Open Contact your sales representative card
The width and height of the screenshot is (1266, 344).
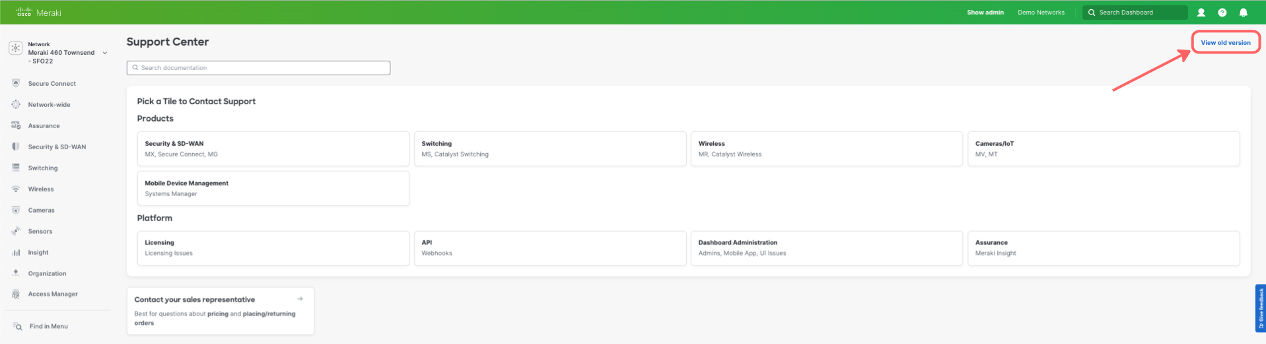pos(221,311)
